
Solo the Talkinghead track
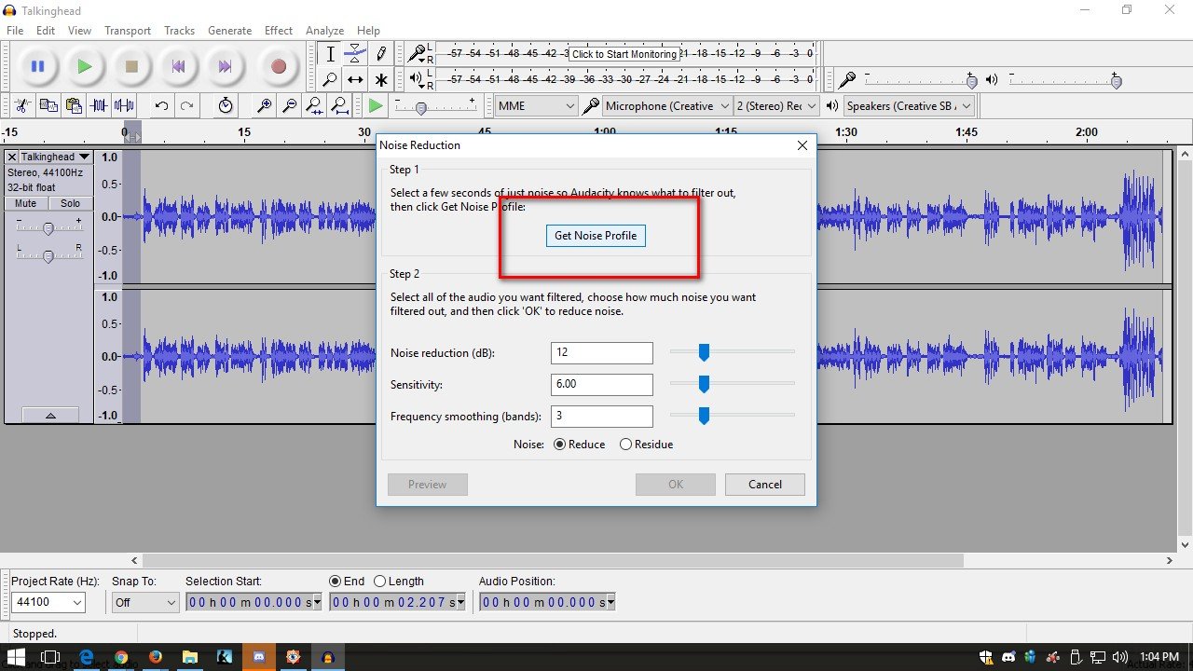pos(70,203)
